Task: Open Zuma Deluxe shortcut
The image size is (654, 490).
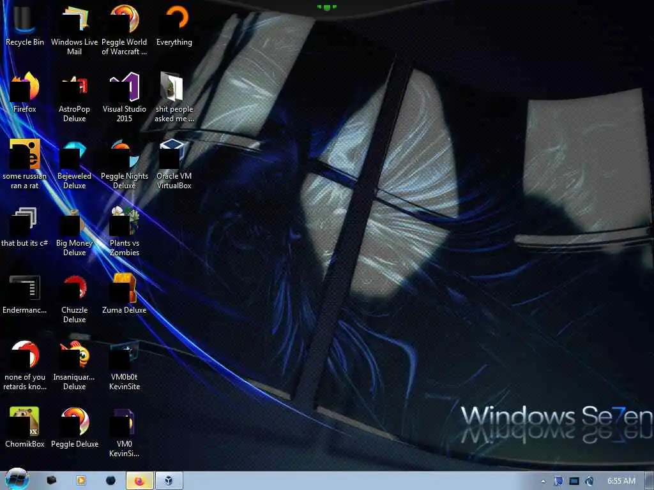Action: click(x=125, y=293)
